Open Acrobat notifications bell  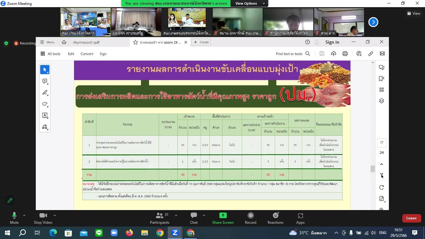(x=317, y=42)
